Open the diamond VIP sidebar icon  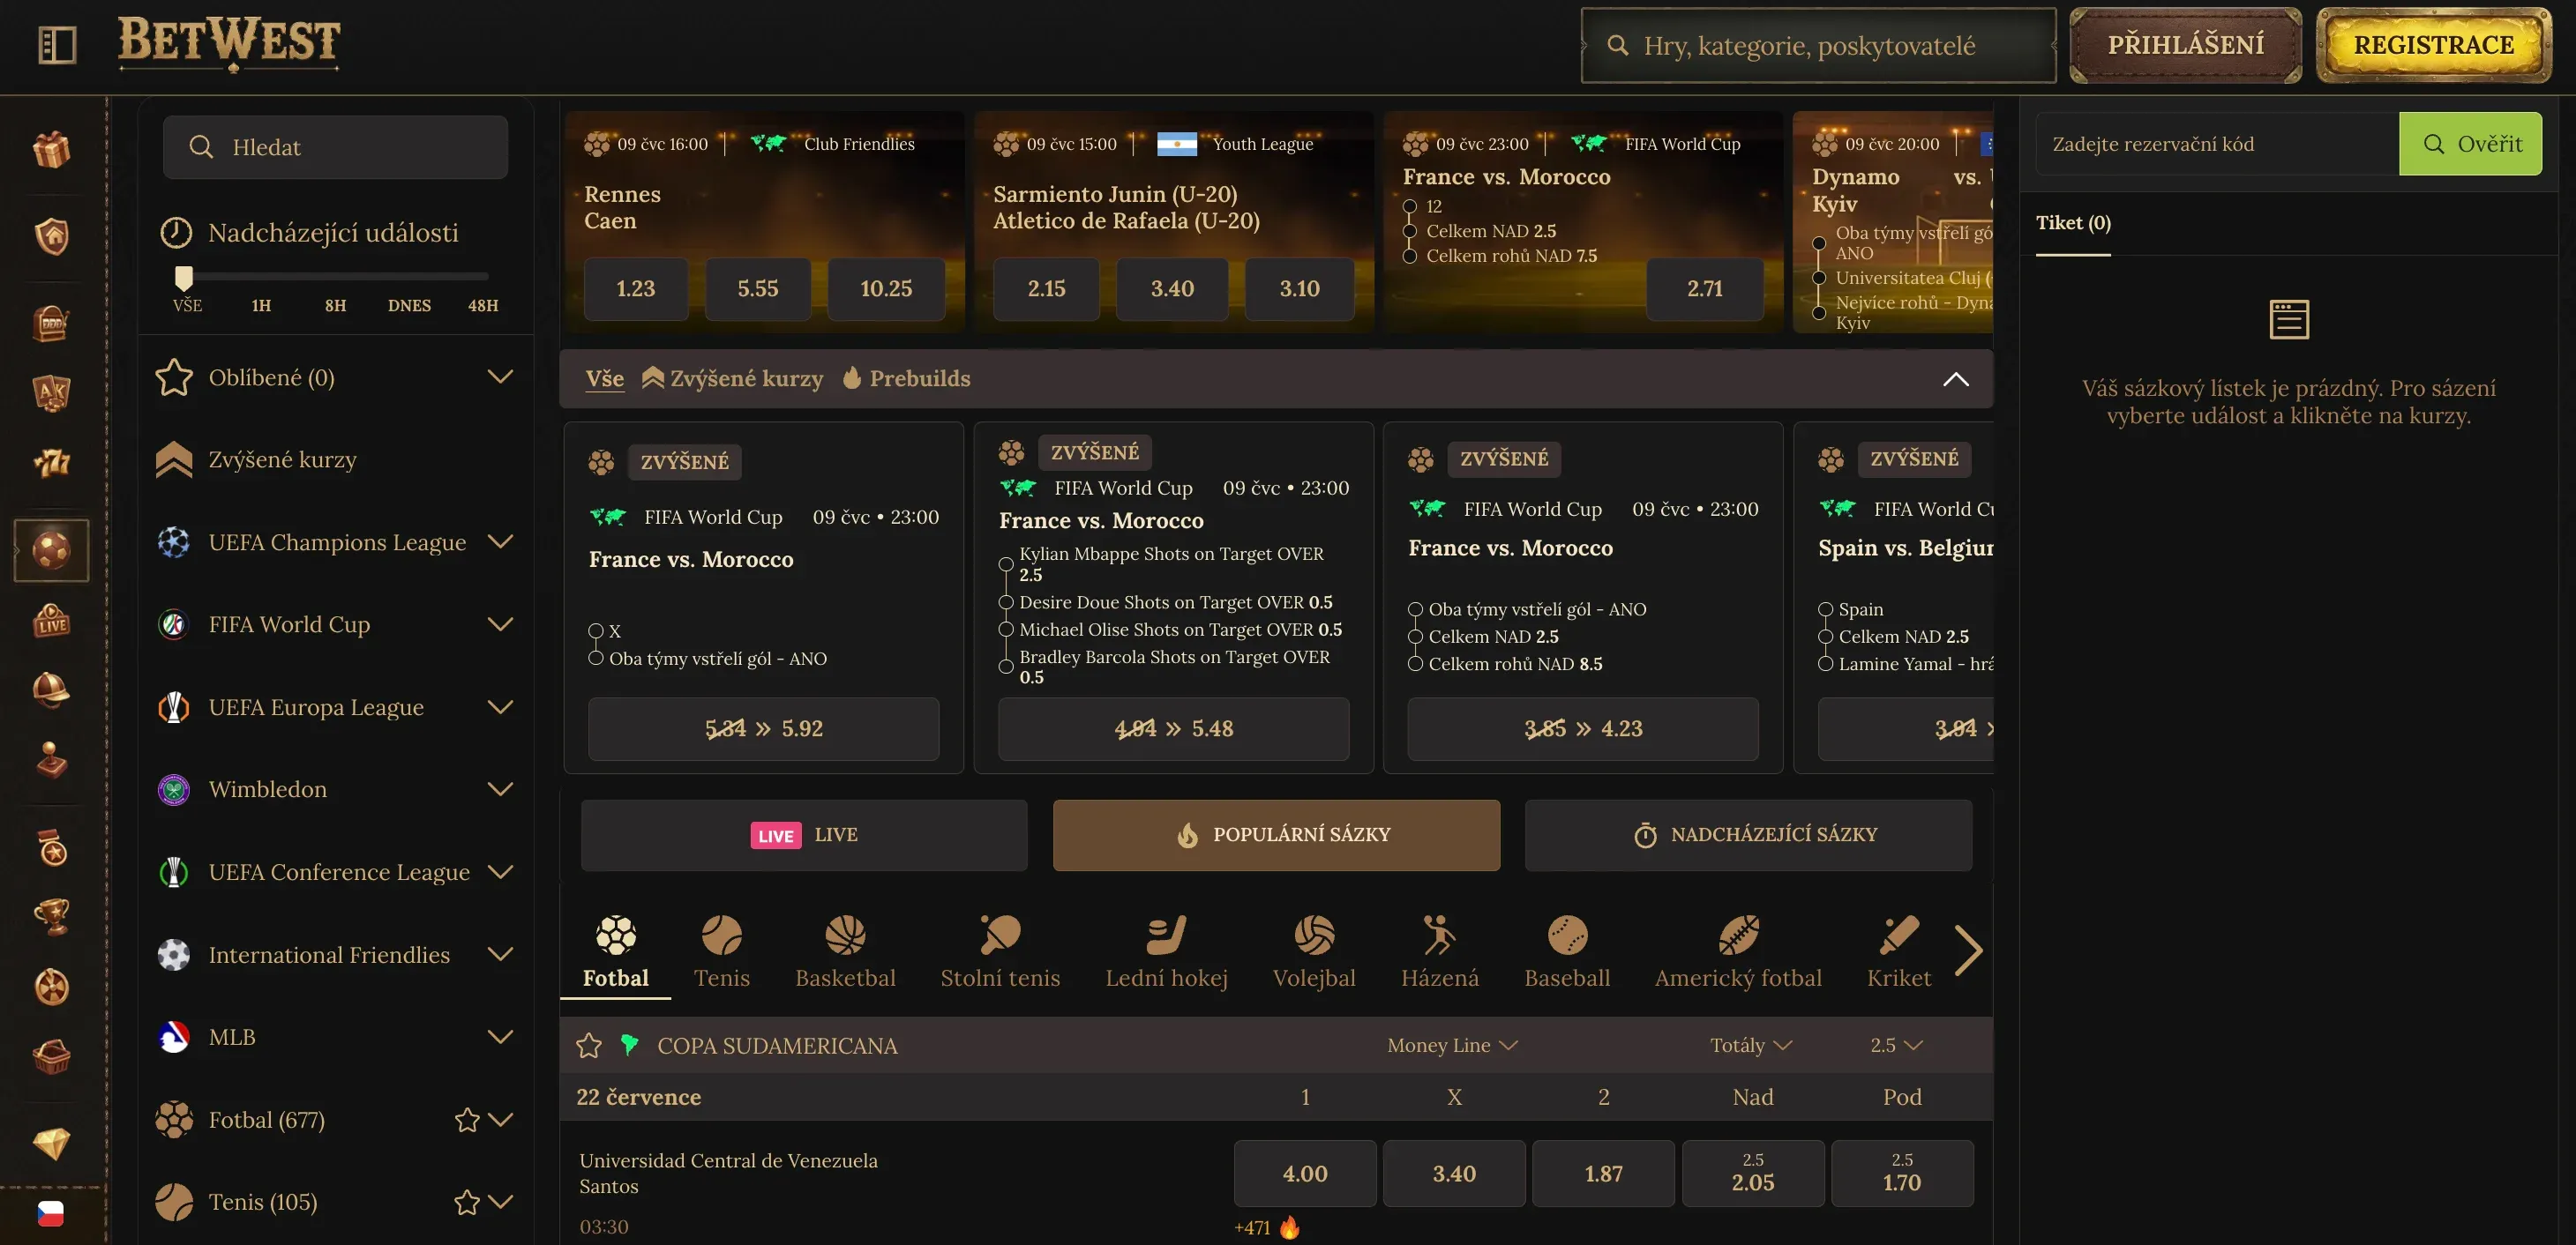tap(51, 1143)
